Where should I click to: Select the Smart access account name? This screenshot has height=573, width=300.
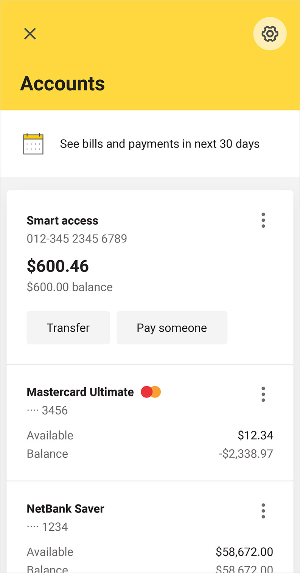coord(62,221)
